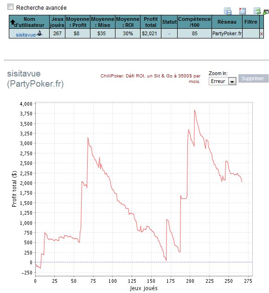
Task: Sort by Compétence /100 column header
Action: pyautogui.click(x=194, y=22)
